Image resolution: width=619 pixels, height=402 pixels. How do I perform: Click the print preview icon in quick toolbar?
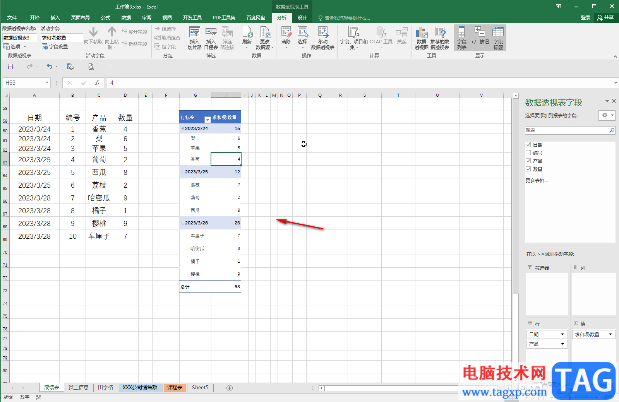point(91,67)
